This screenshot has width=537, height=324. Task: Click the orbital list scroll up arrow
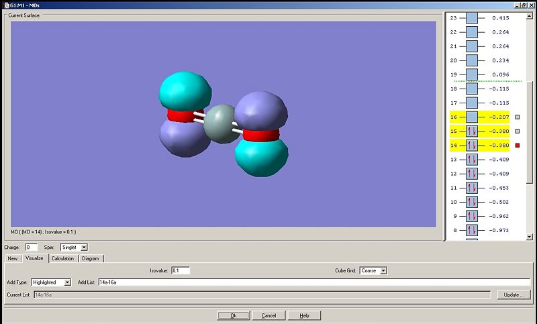pyautogui.click(x=530, y=15)
